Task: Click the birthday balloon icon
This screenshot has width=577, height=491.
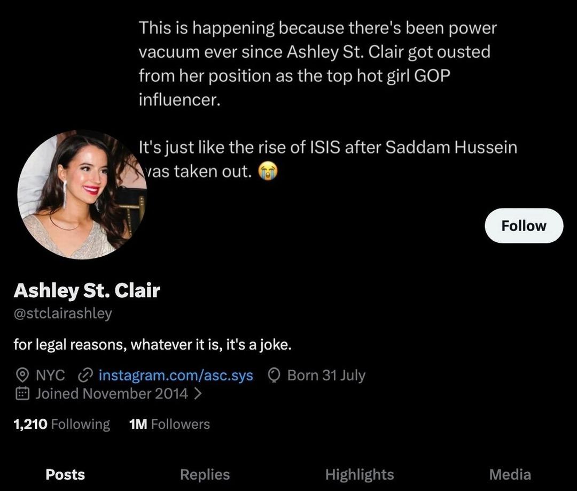Action: coord(274,375)
